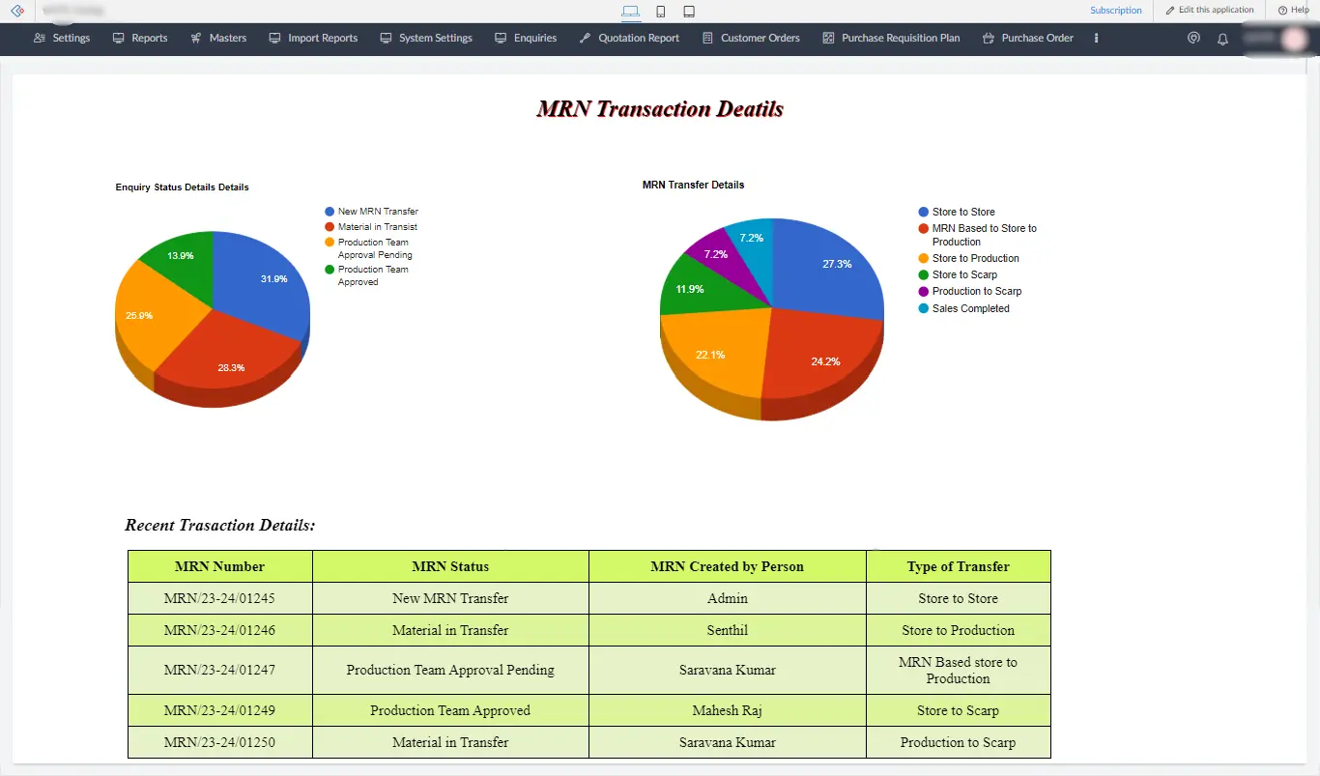Viewport: 1320px width, 776px height.
Task: Click the Import Reports monitor icon
Action: [x=275, y=38]
